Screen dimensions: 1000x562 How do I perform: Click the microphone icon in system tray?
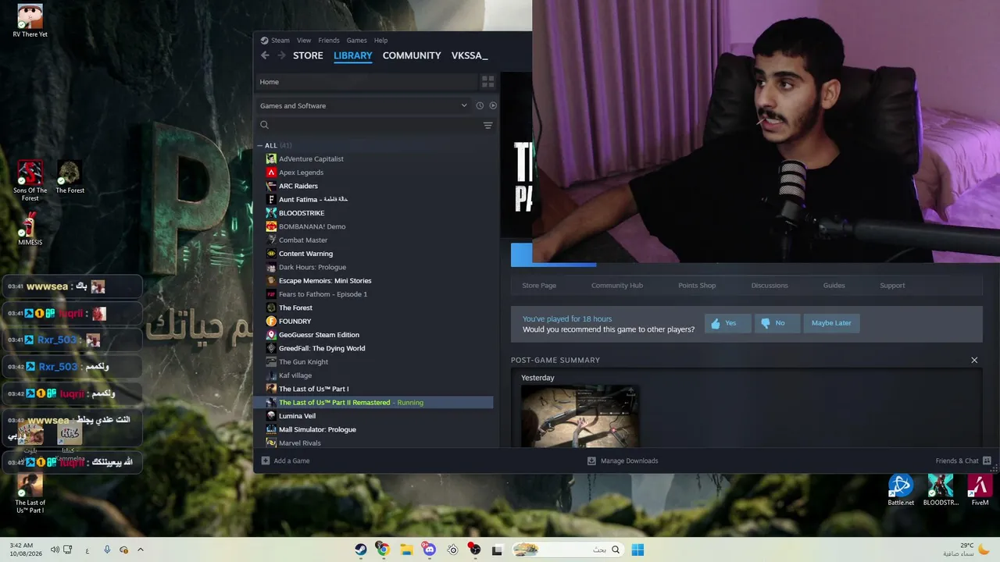[x=107, y=550]
